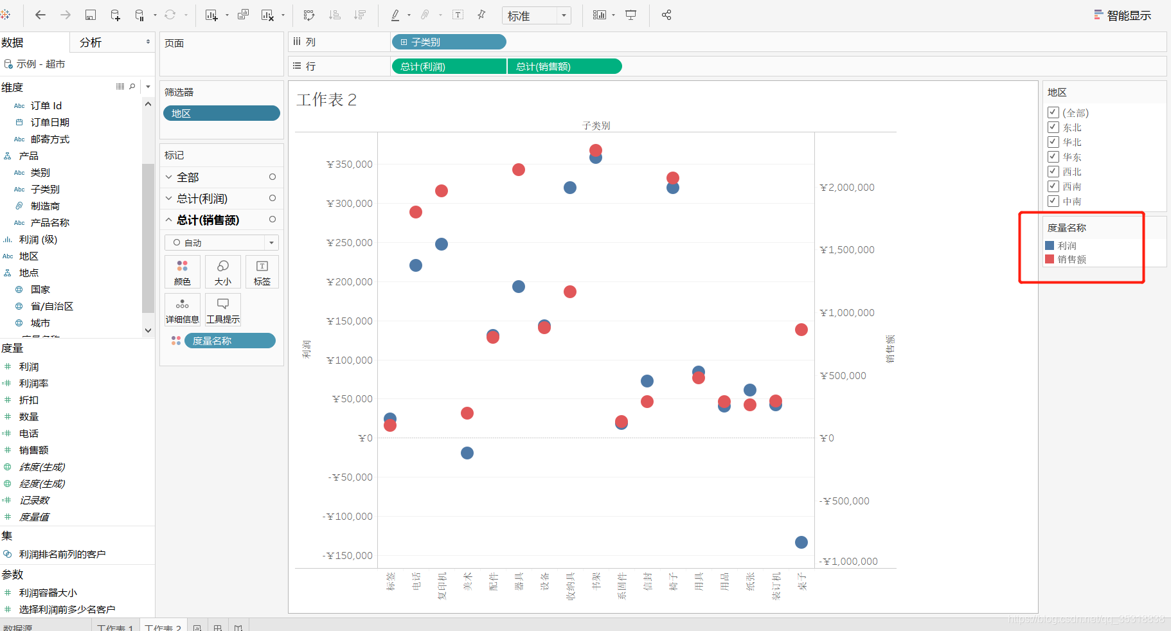Image resolution: width=1171 pixels, height=631 pixels.
Task: Click the 总计(利润) pill on rows shelf
Action: (x=449, y=66)
